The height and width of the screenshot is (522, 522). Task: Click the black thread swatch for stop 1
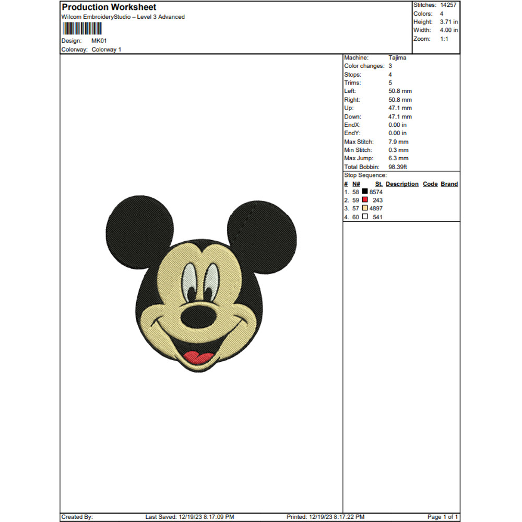364,192
